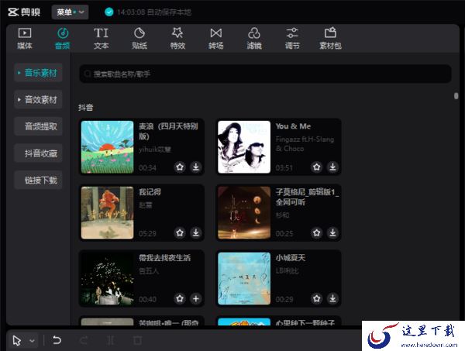Viewport: 465px width, 351px height.
Task: Preview the You & Me album cover
Action: click(244, 147)
